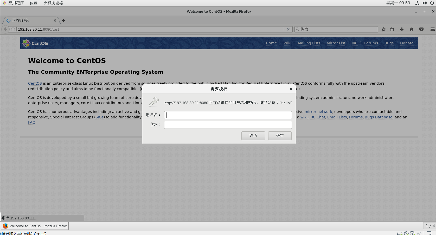Bookmark this page with the star icon
The width and height of the screenshot is (436, 235).
383,29
